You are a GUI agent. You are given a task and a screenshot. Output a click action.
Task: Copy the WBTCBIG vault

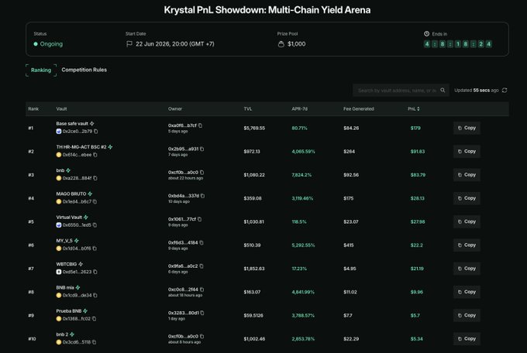[467, 269]
